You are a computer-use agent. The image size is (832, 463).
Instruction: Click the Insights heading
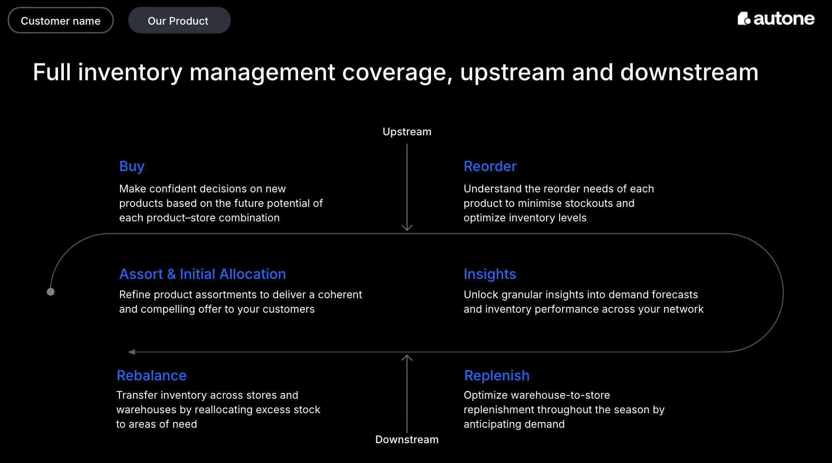(x=490, y=275)
